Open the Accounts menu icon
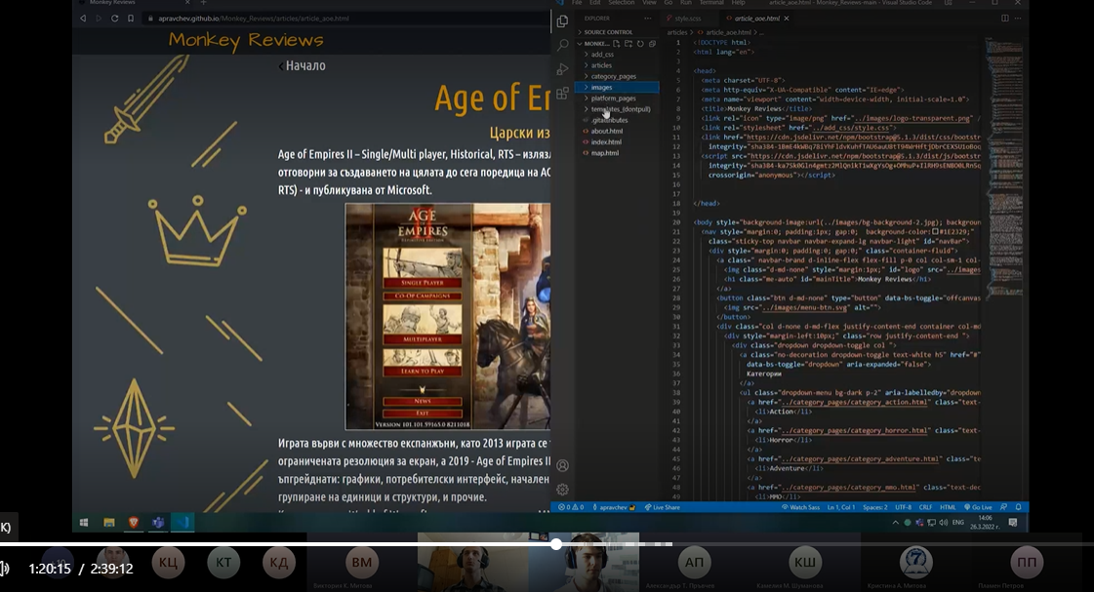 point(562,466)
